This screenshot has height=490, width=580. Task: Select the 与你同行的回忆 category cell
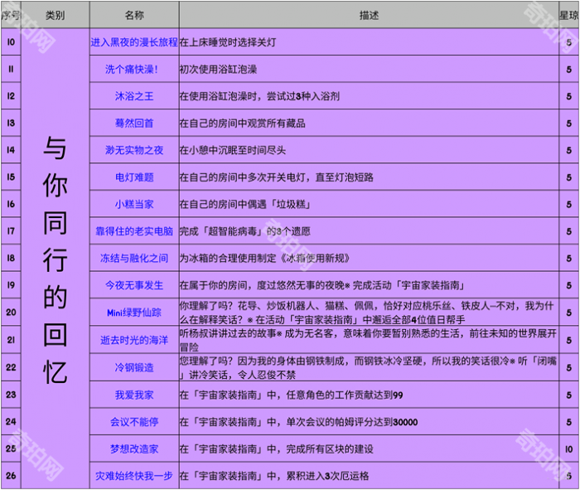tap(55, 259)
